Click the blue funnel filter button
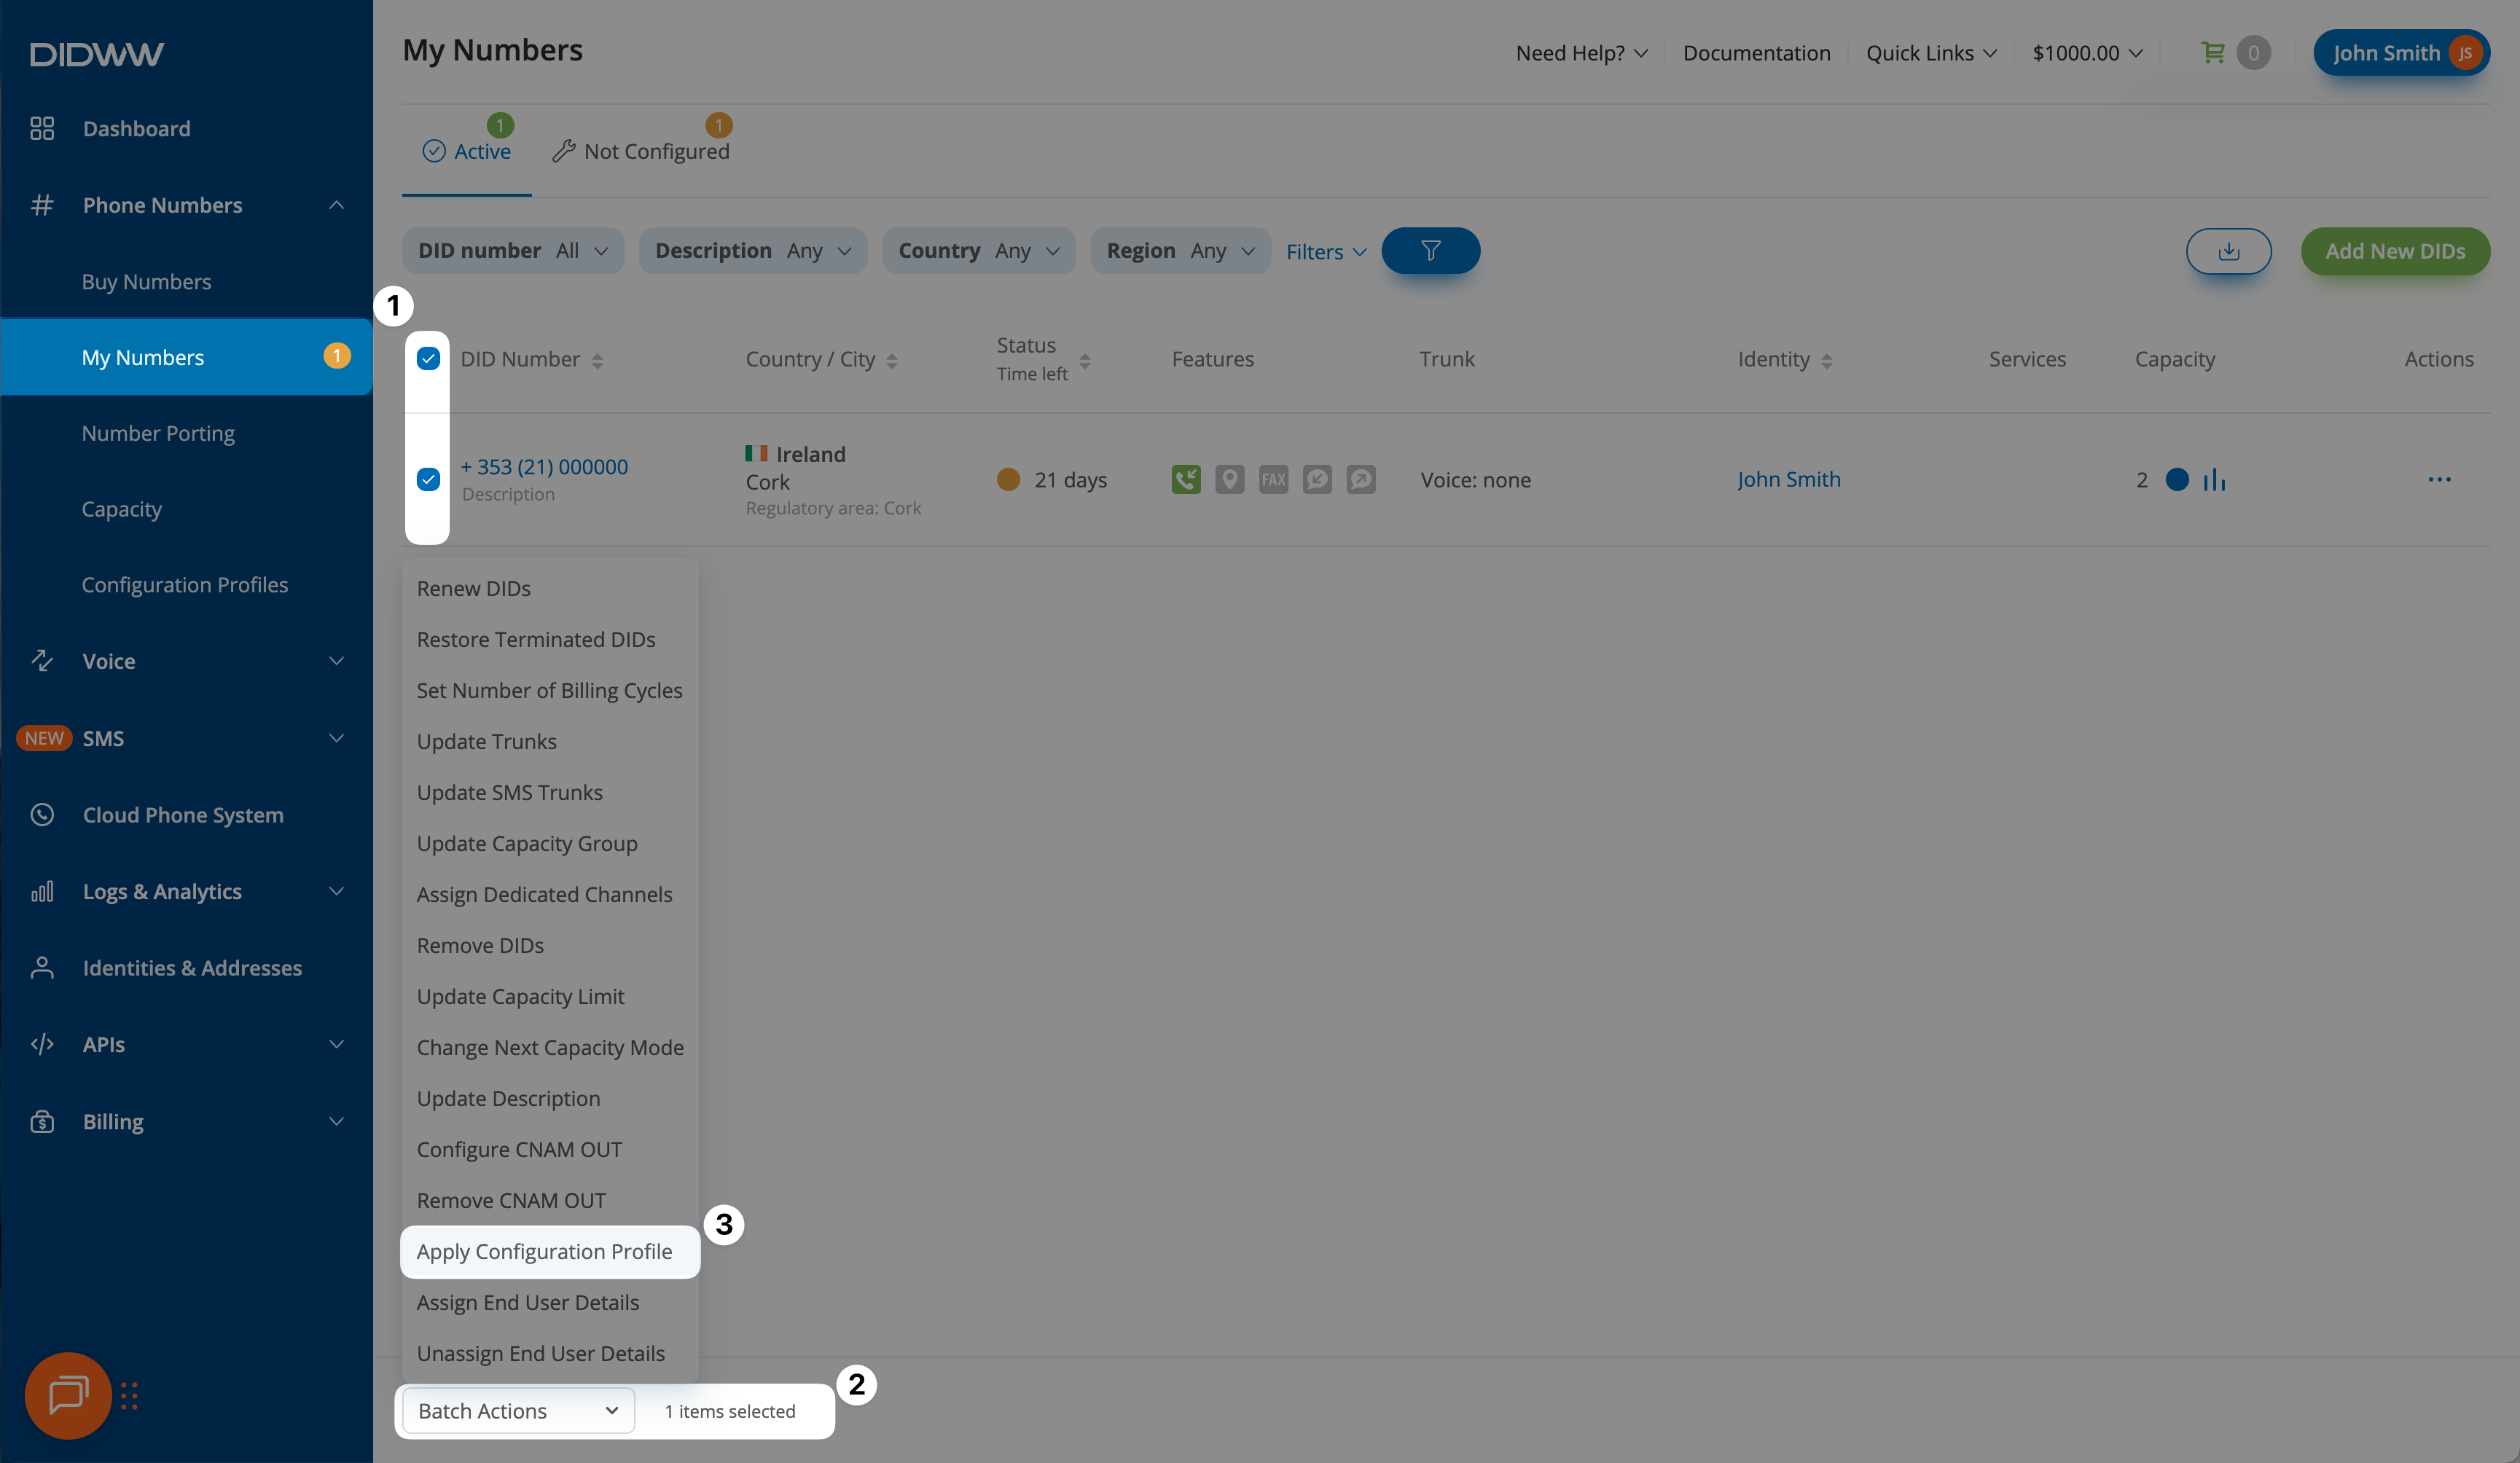This screenshot has height=1463, width=2520. pyautogui.click(x=1430, y=251)
